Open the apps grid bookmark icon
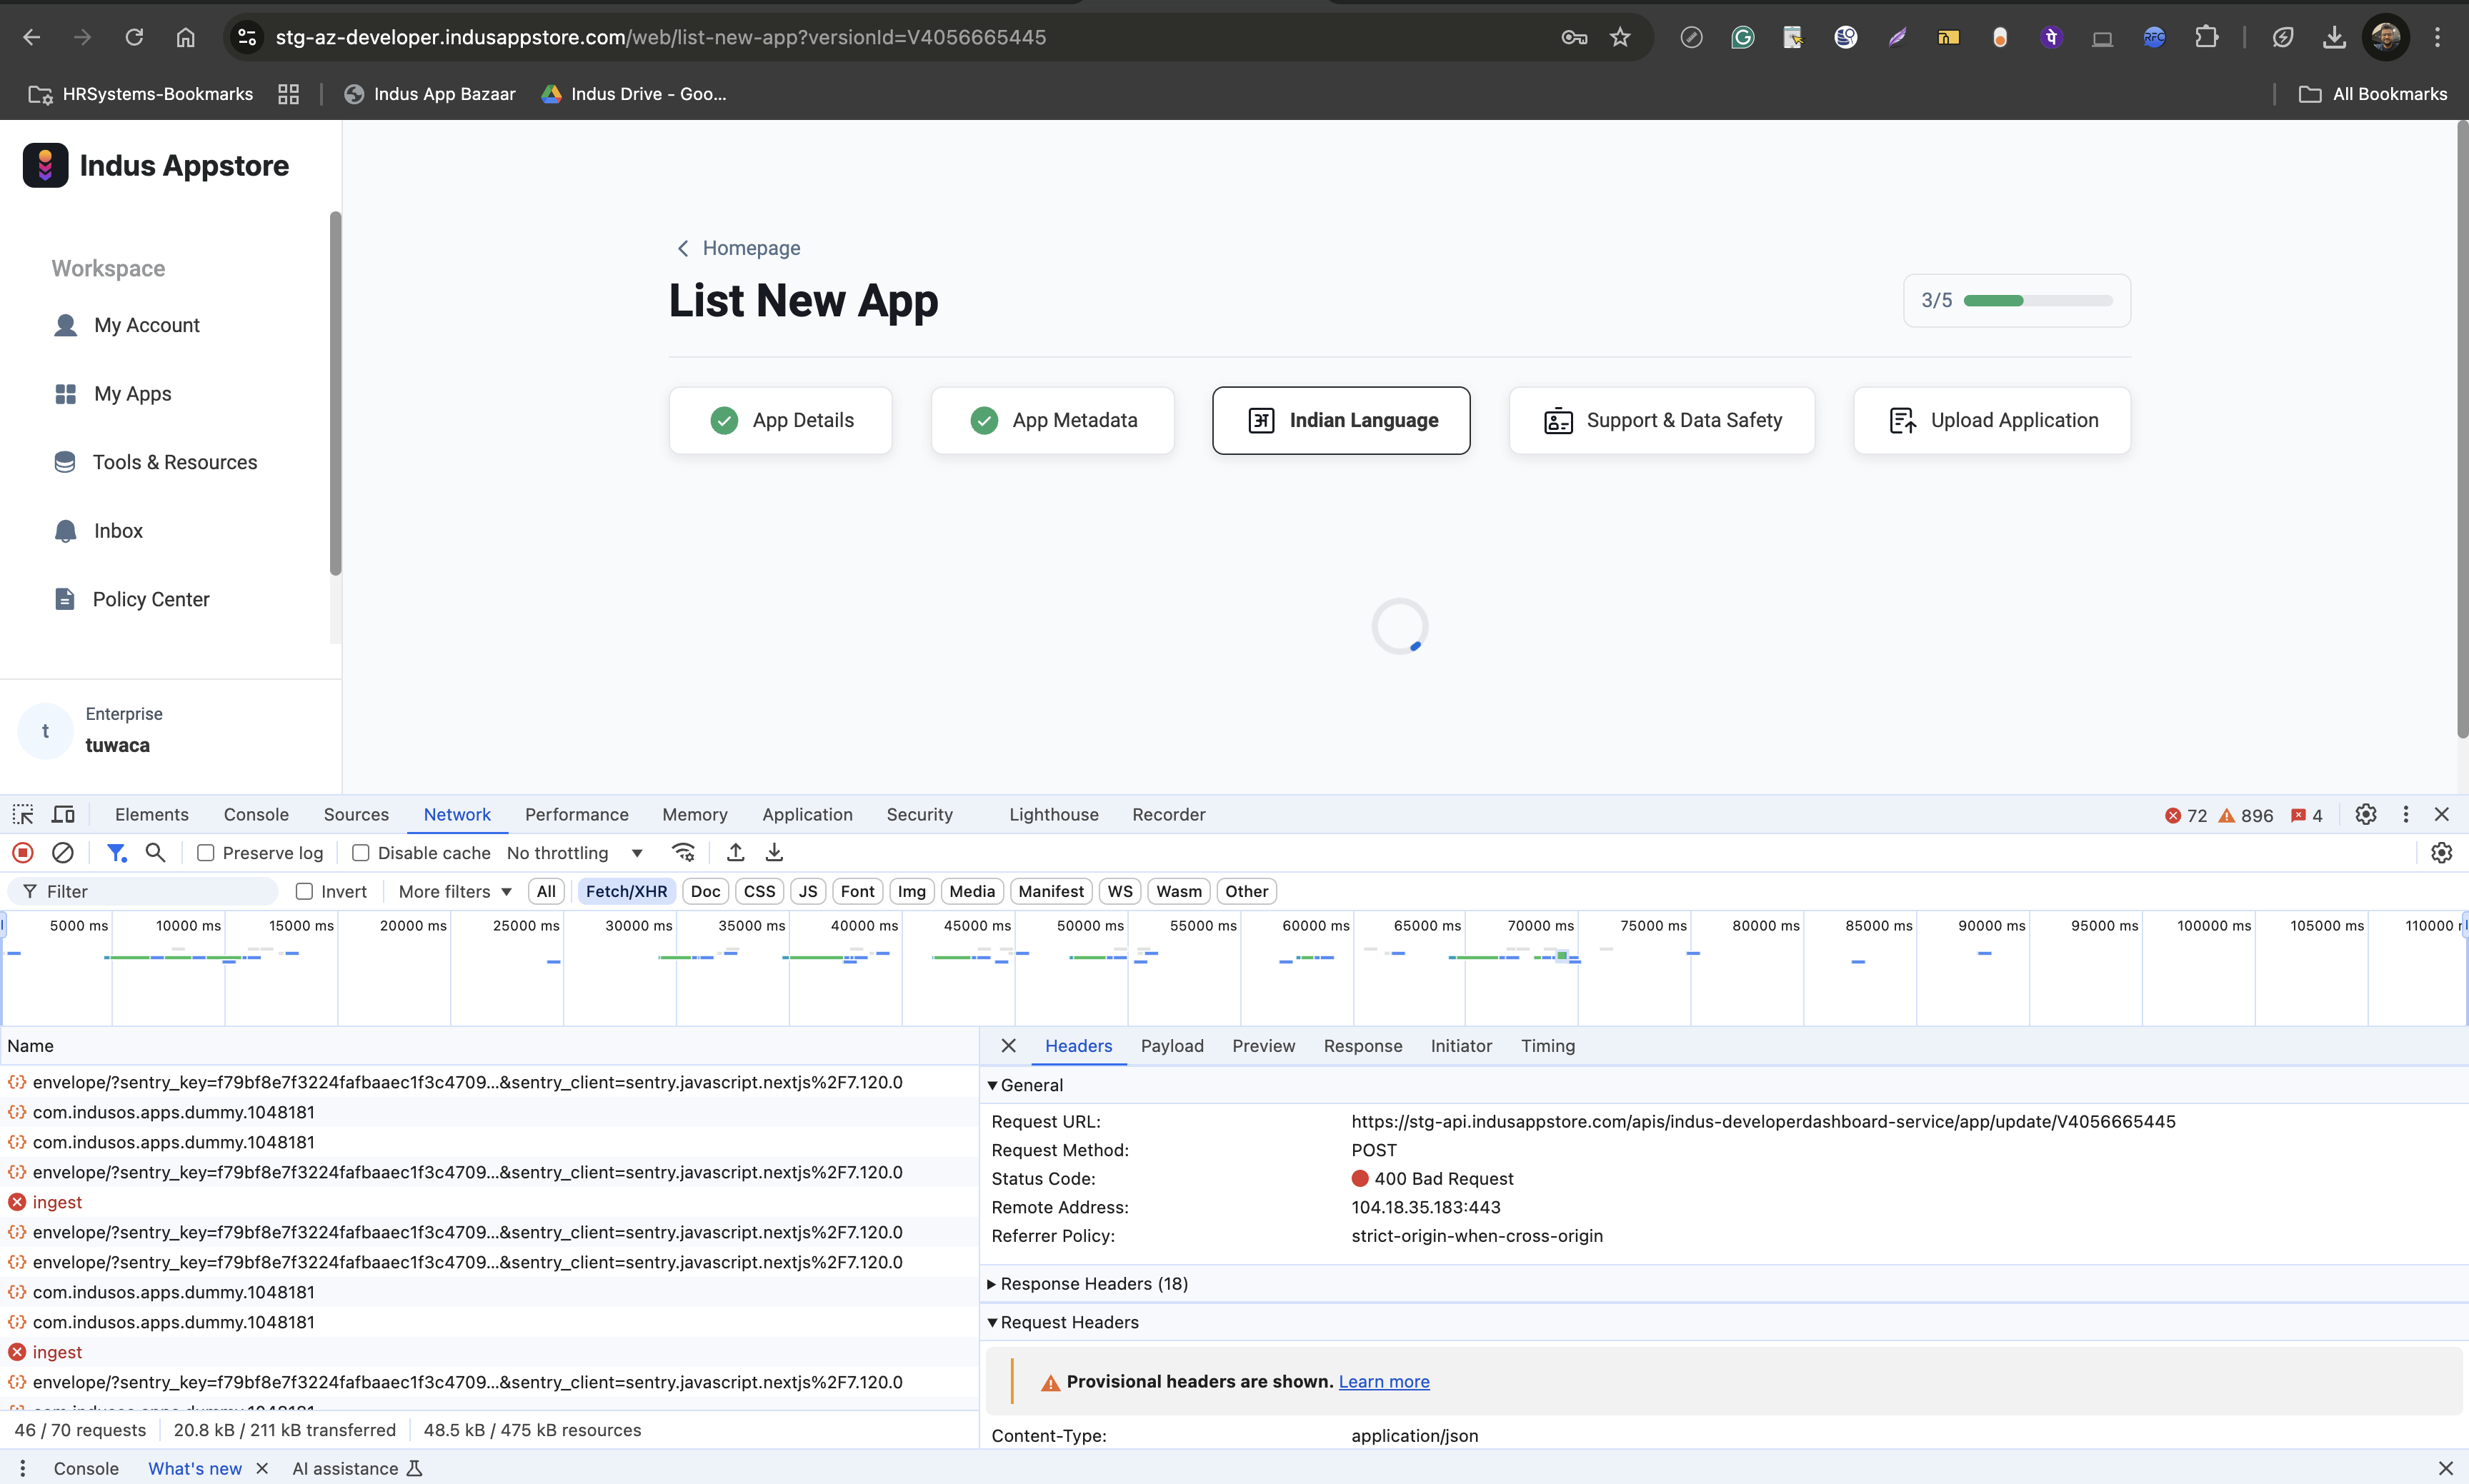2469x1484 pixels. click(x=288, y=94)
